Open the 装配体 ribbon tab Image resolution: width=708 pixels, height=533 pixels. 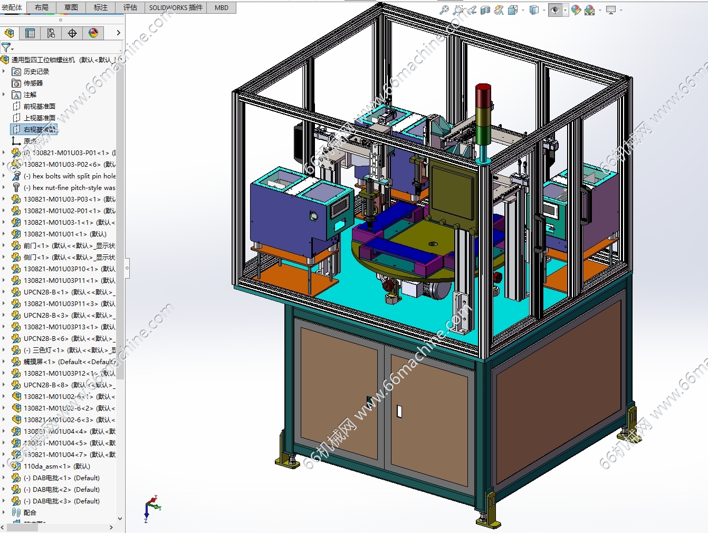12,7
